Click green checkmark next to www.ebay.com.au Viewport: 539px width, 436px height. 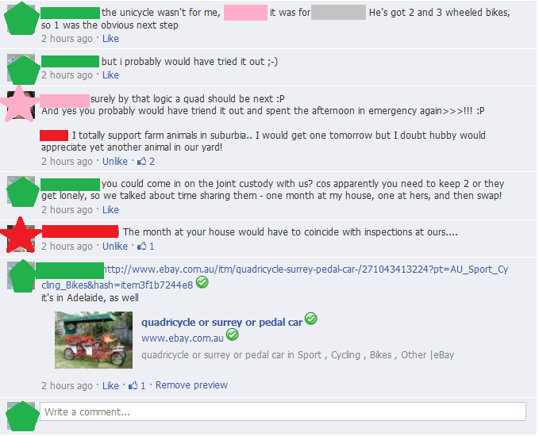[x=233, y=335]
